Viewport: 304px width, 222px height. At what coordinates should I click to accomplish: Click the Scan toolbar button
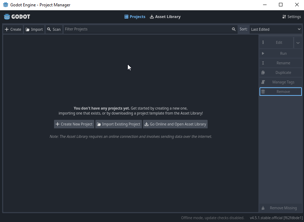coord(54,29)
